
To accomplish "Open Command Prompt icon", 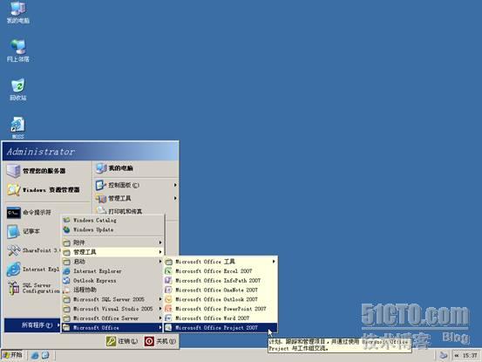I will point(14,213).
